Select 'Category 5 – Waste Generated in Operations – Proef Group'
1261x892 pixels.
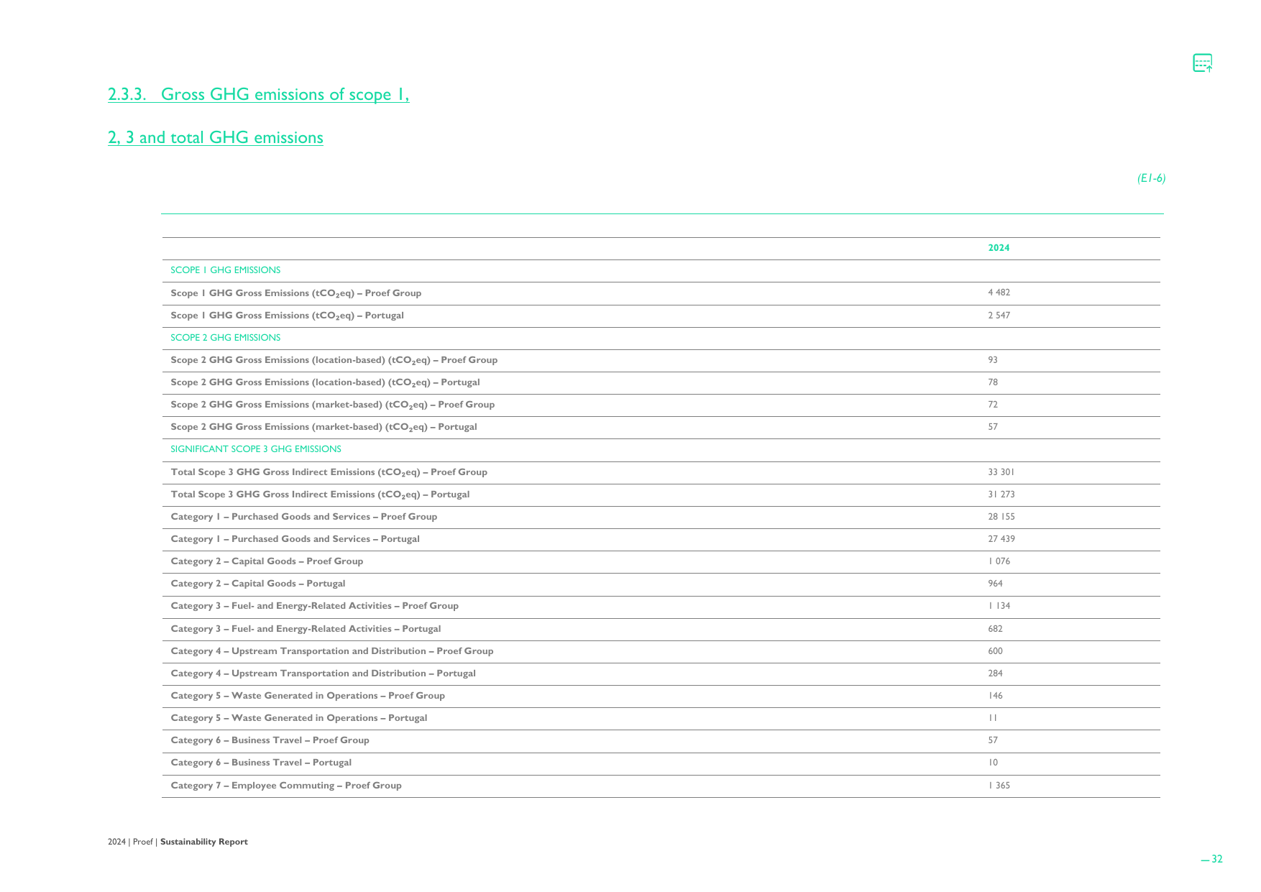coord(308,696)
